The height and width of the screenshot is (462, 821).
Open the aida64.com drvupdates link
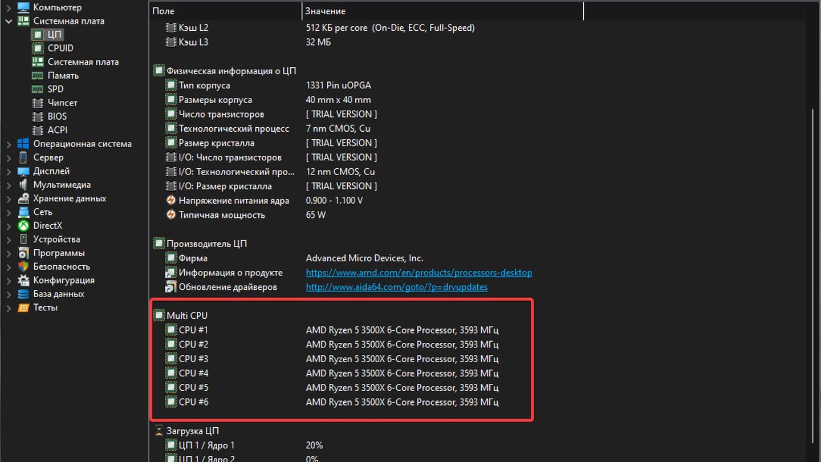(397, 287)
